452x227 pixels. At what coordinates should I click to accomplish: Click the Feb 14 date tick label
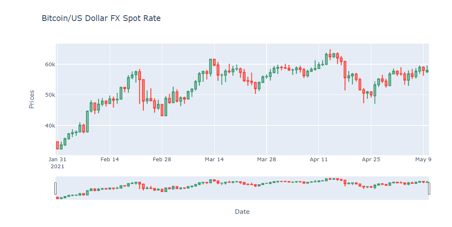pyautogui.click(x=110, y=160)
